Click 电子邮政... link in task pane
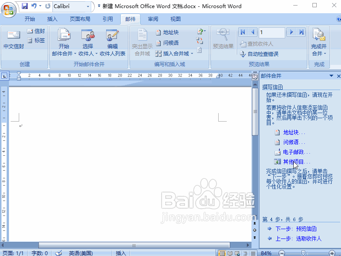Image resolution: width=341 pixels, height=256 pixels. pyautogui.click(x=297, y=152)
